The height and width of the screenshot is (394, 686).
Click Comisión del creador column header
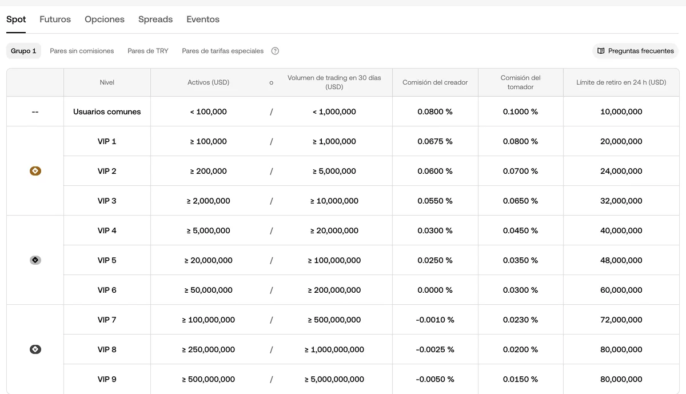coord(435,82)
